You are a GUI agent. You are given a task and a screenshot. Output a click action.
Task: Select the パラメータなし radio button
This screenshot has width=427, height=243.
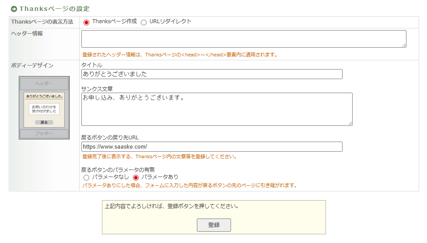point(86,177)
